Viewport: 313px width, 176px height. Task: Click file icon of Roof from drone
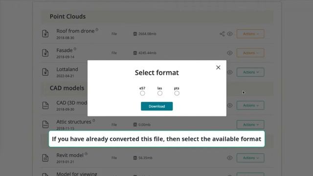pyautogui.click(x=45, y=34)
